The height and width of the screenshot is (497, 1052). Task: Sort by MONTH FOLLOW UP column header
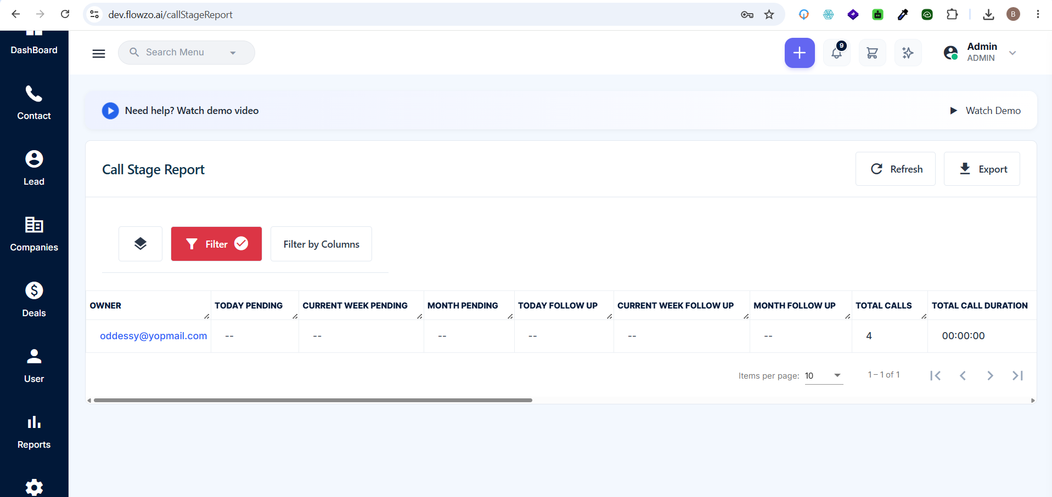point(794,306)
